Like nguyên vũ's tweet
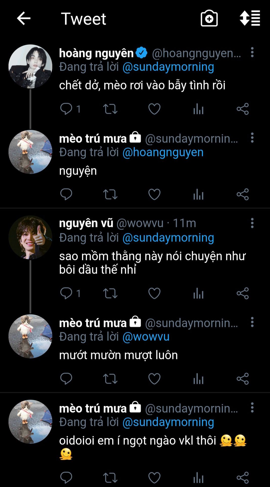 click(x=154, y=293)
